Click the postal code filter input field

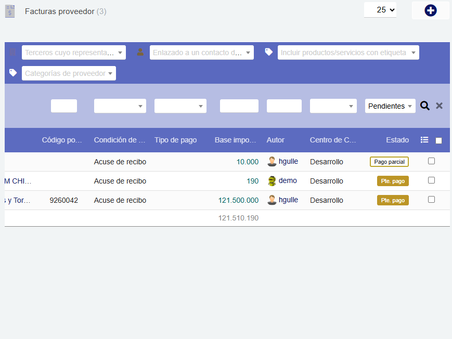point(63,106)
